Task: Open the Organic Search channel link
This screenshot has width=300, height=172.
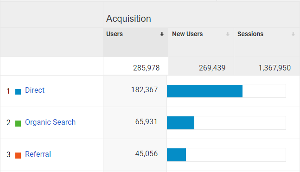Action: click(x=51, y=122)
